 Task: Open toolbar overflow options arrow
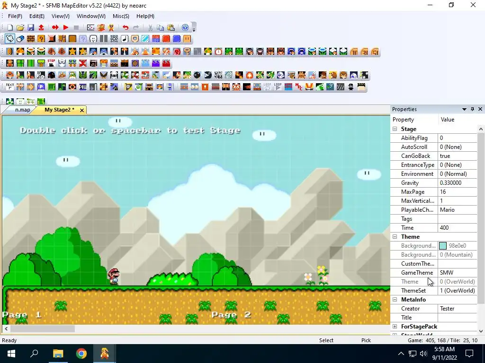(x=194, y=30)
